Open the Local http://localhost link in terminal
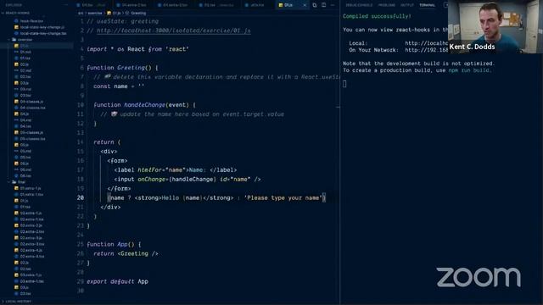This screenshot has width=543, height=305. [426, 43]
